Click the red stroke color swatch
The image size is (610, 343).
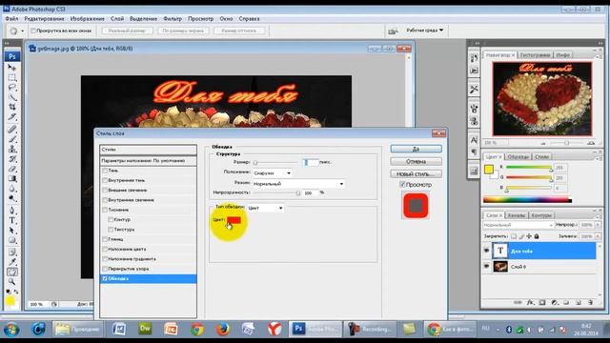pyautogui.click(x=234, y=220)
